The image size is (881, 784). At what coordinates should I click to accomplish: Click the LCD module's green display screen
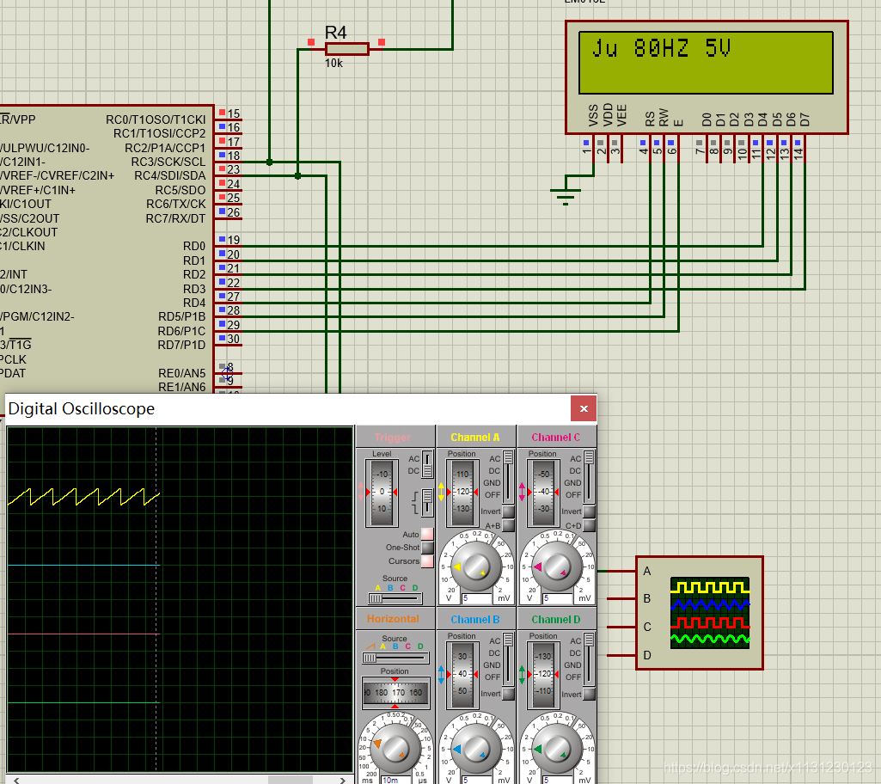click(x=706, y=63)
